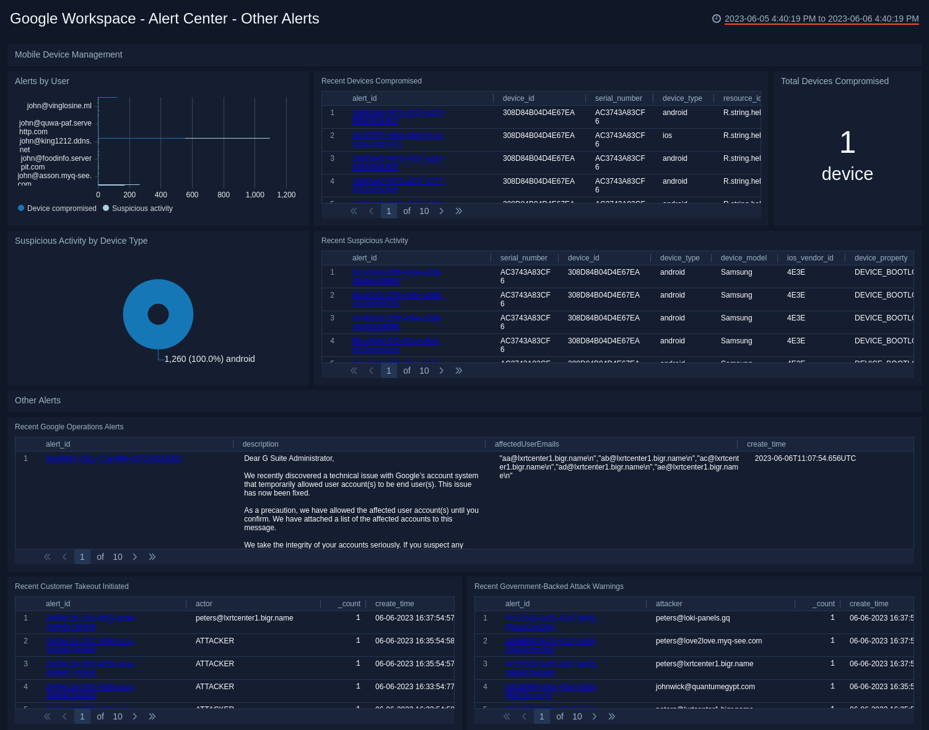Open next page of Government-Backed Attack Warnings
The height and width of the screenshot is (730, 929).
click(594, 716)
